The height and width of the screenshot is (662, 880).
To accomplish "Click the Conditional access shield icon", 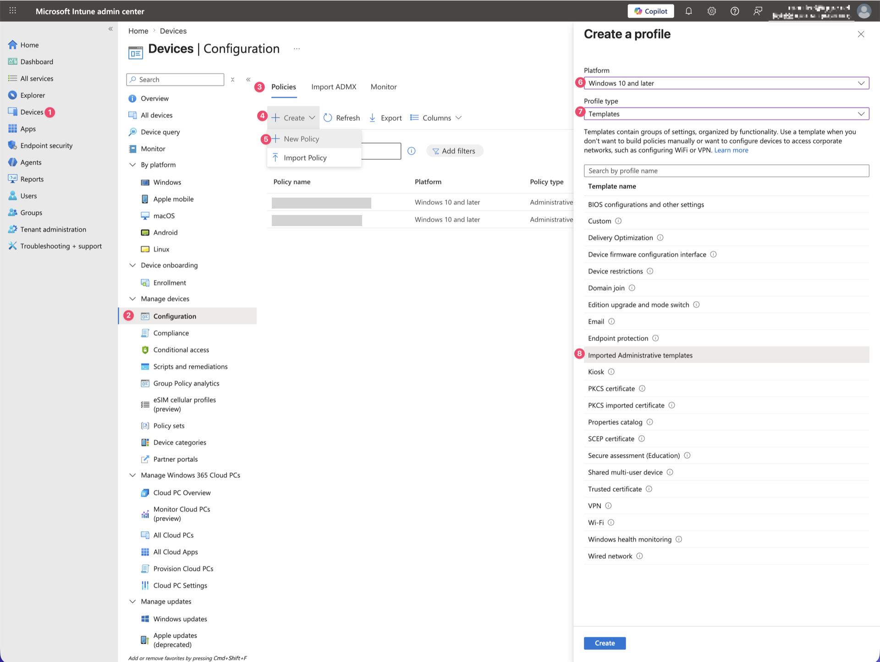I will 145,350.
